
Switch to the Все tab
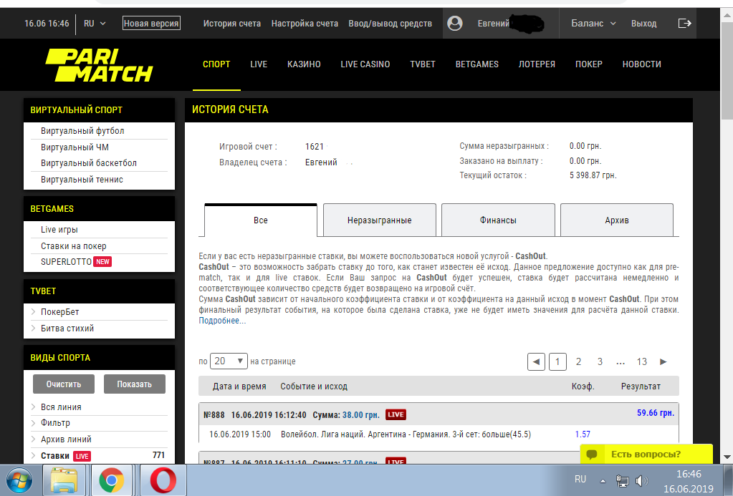(261, 220)
